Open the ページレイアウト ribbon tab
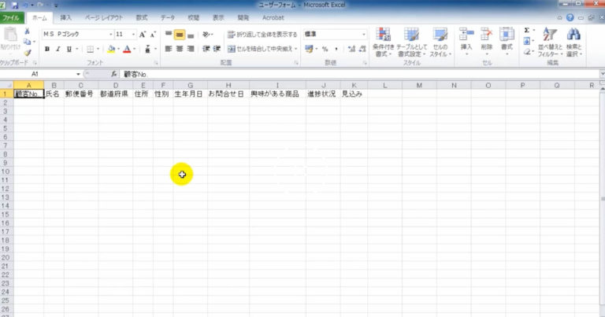 102,17
